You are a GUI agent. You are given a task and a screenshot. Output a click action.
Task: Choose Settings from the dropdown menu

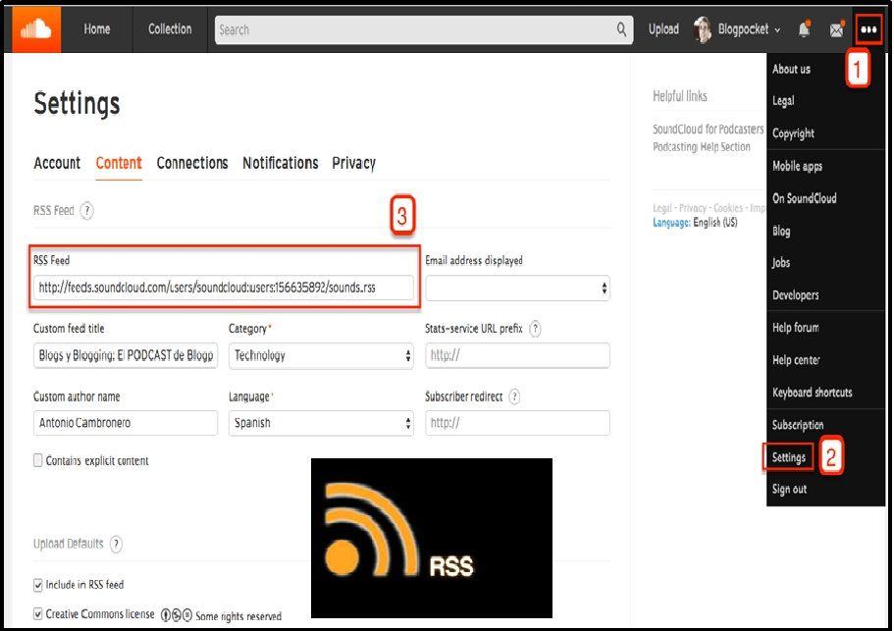coord(789,457)
